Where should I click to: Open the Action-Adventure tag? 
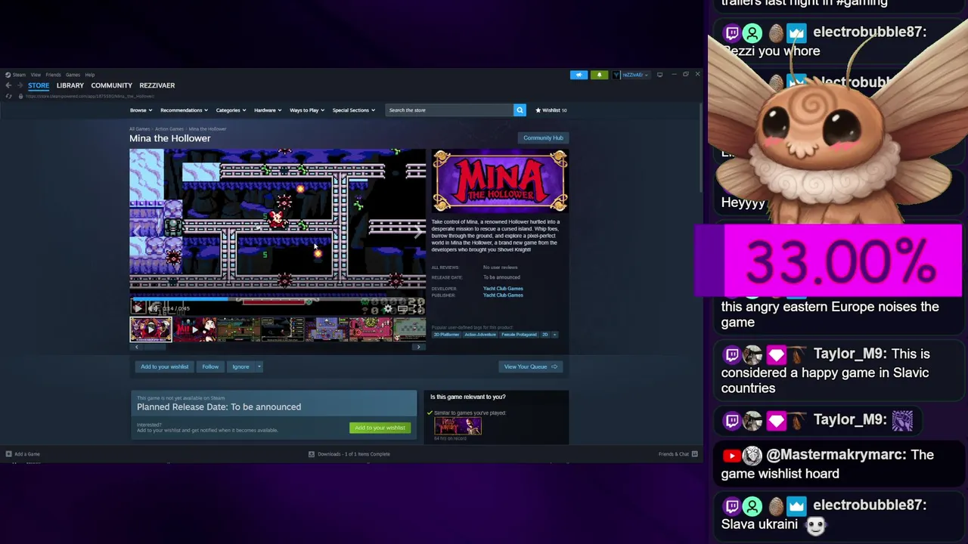(x=479, y=335)
